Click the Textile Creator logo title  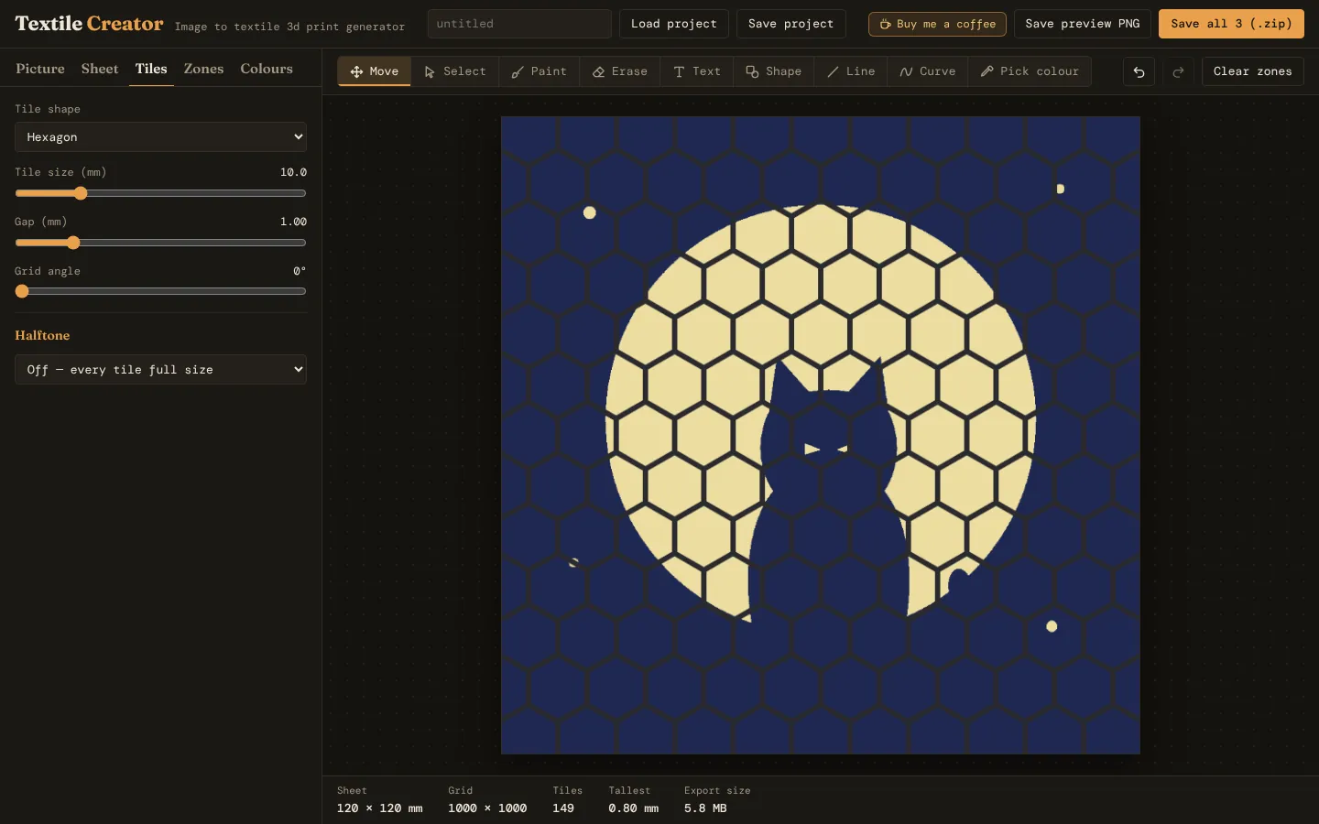pos(89,24)
